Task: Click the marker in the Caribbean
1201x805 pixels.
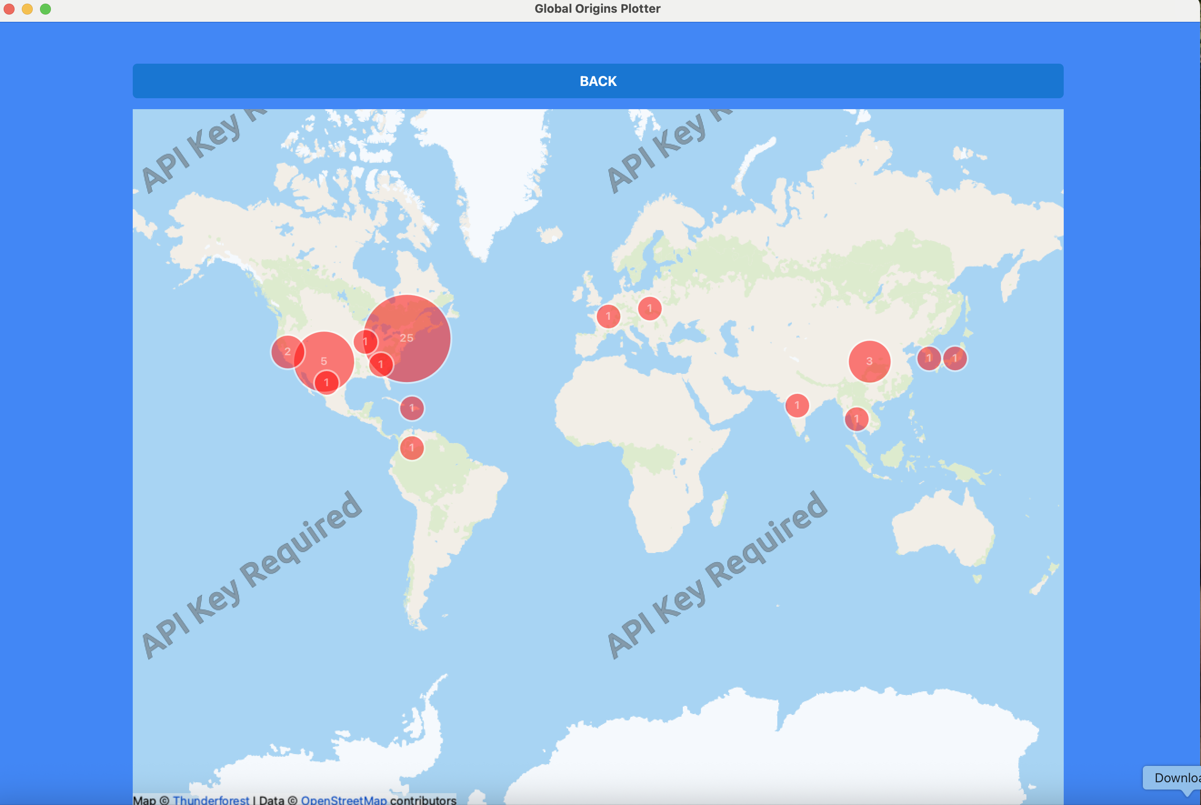Action: tap(411, 408)
